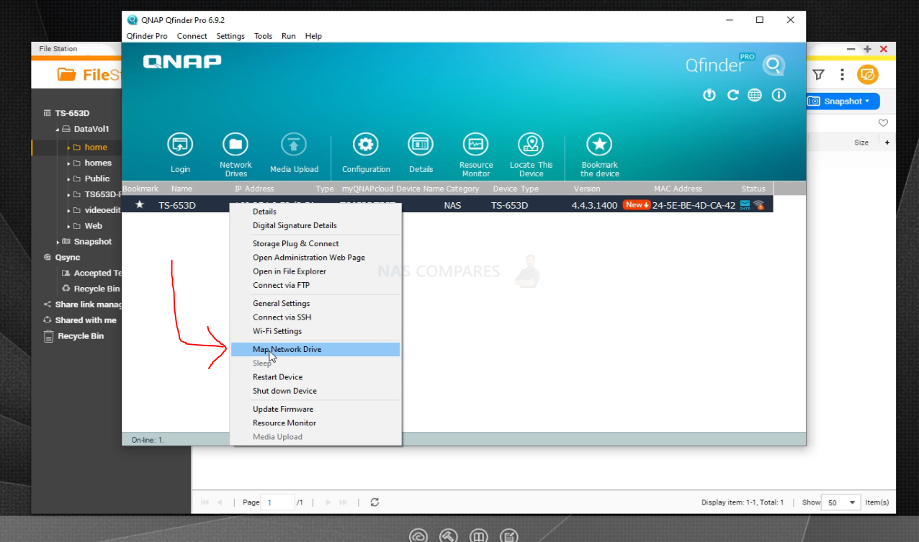This screenshot has width=919, height=542.
Task: Click the Details toolbar icon
Action: coord(421,145)
